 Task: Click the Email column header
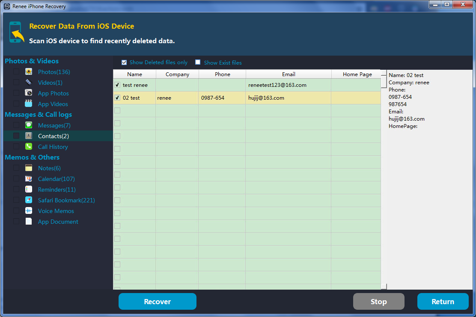(x=289, y=74)
